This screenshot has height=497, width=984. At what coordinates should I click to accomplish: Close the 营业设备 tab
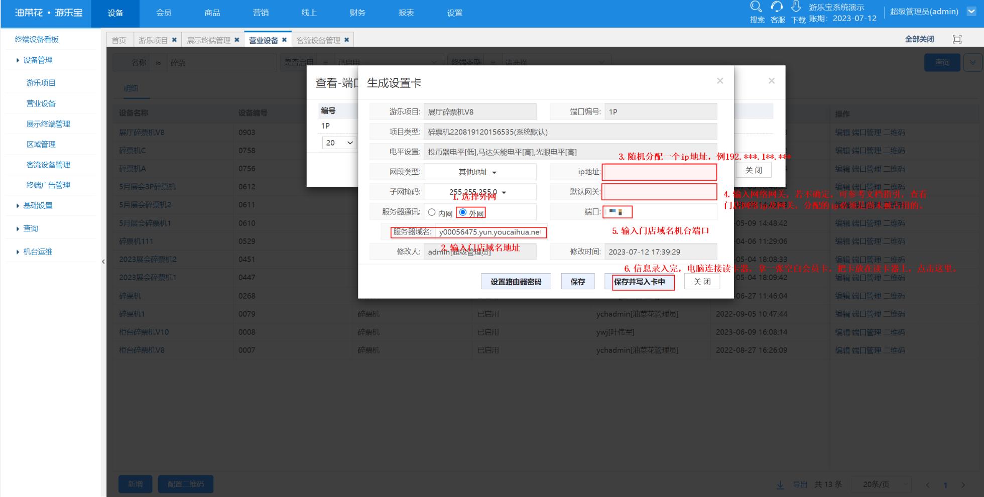click(x=284, y=40)
